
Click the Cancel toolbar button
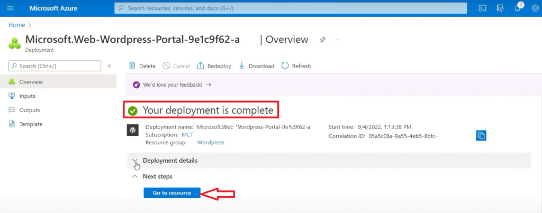coord(176,66)
